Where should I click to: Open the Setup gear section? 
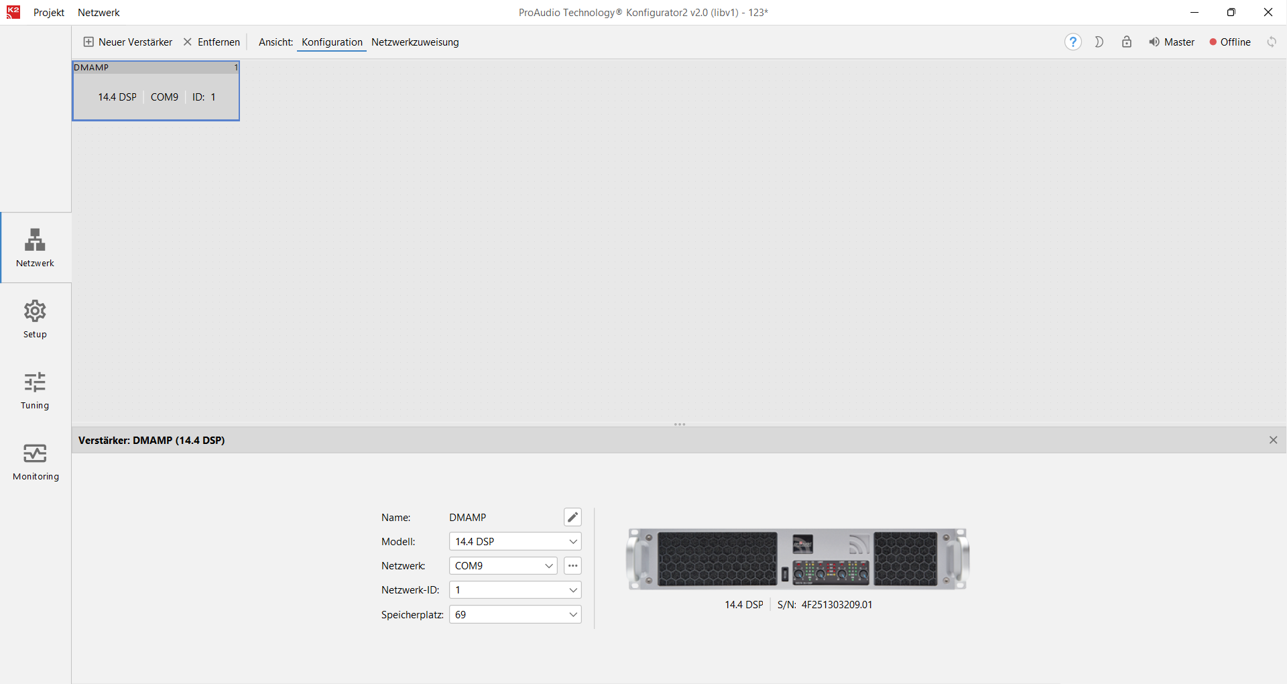(35, 319)
